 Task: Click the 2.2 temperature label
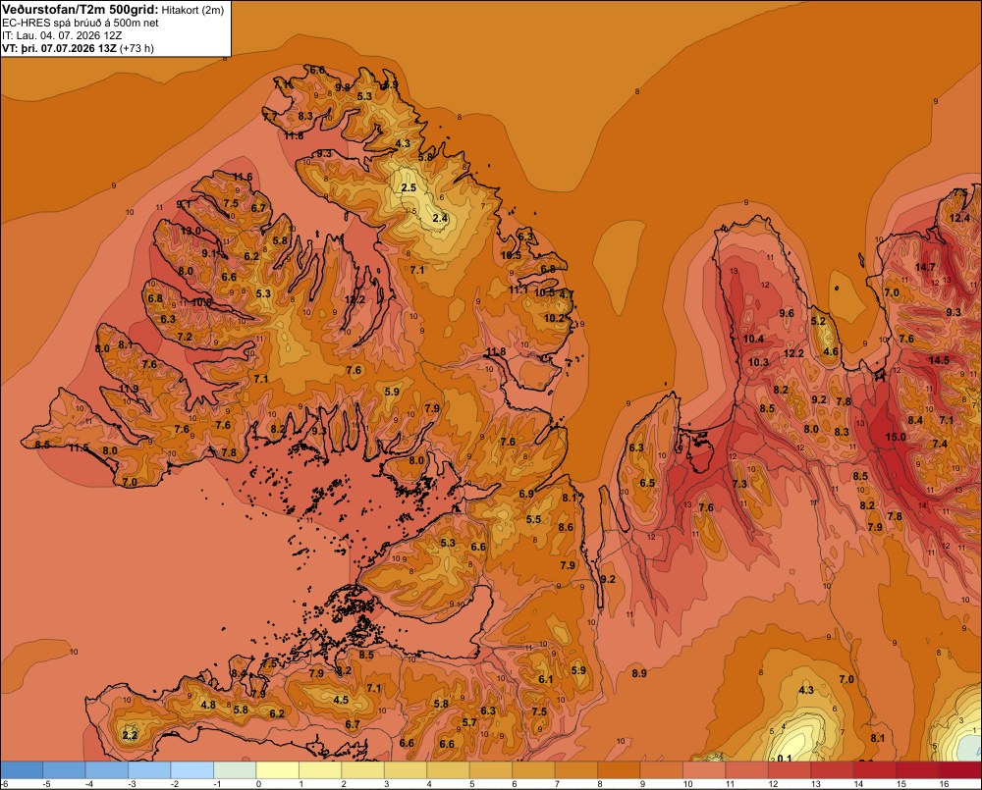130,735
